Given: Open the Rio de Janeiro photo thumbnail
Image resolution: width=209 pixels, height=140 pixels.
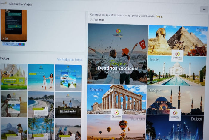Looking at the screenshot, I should 68,105.
